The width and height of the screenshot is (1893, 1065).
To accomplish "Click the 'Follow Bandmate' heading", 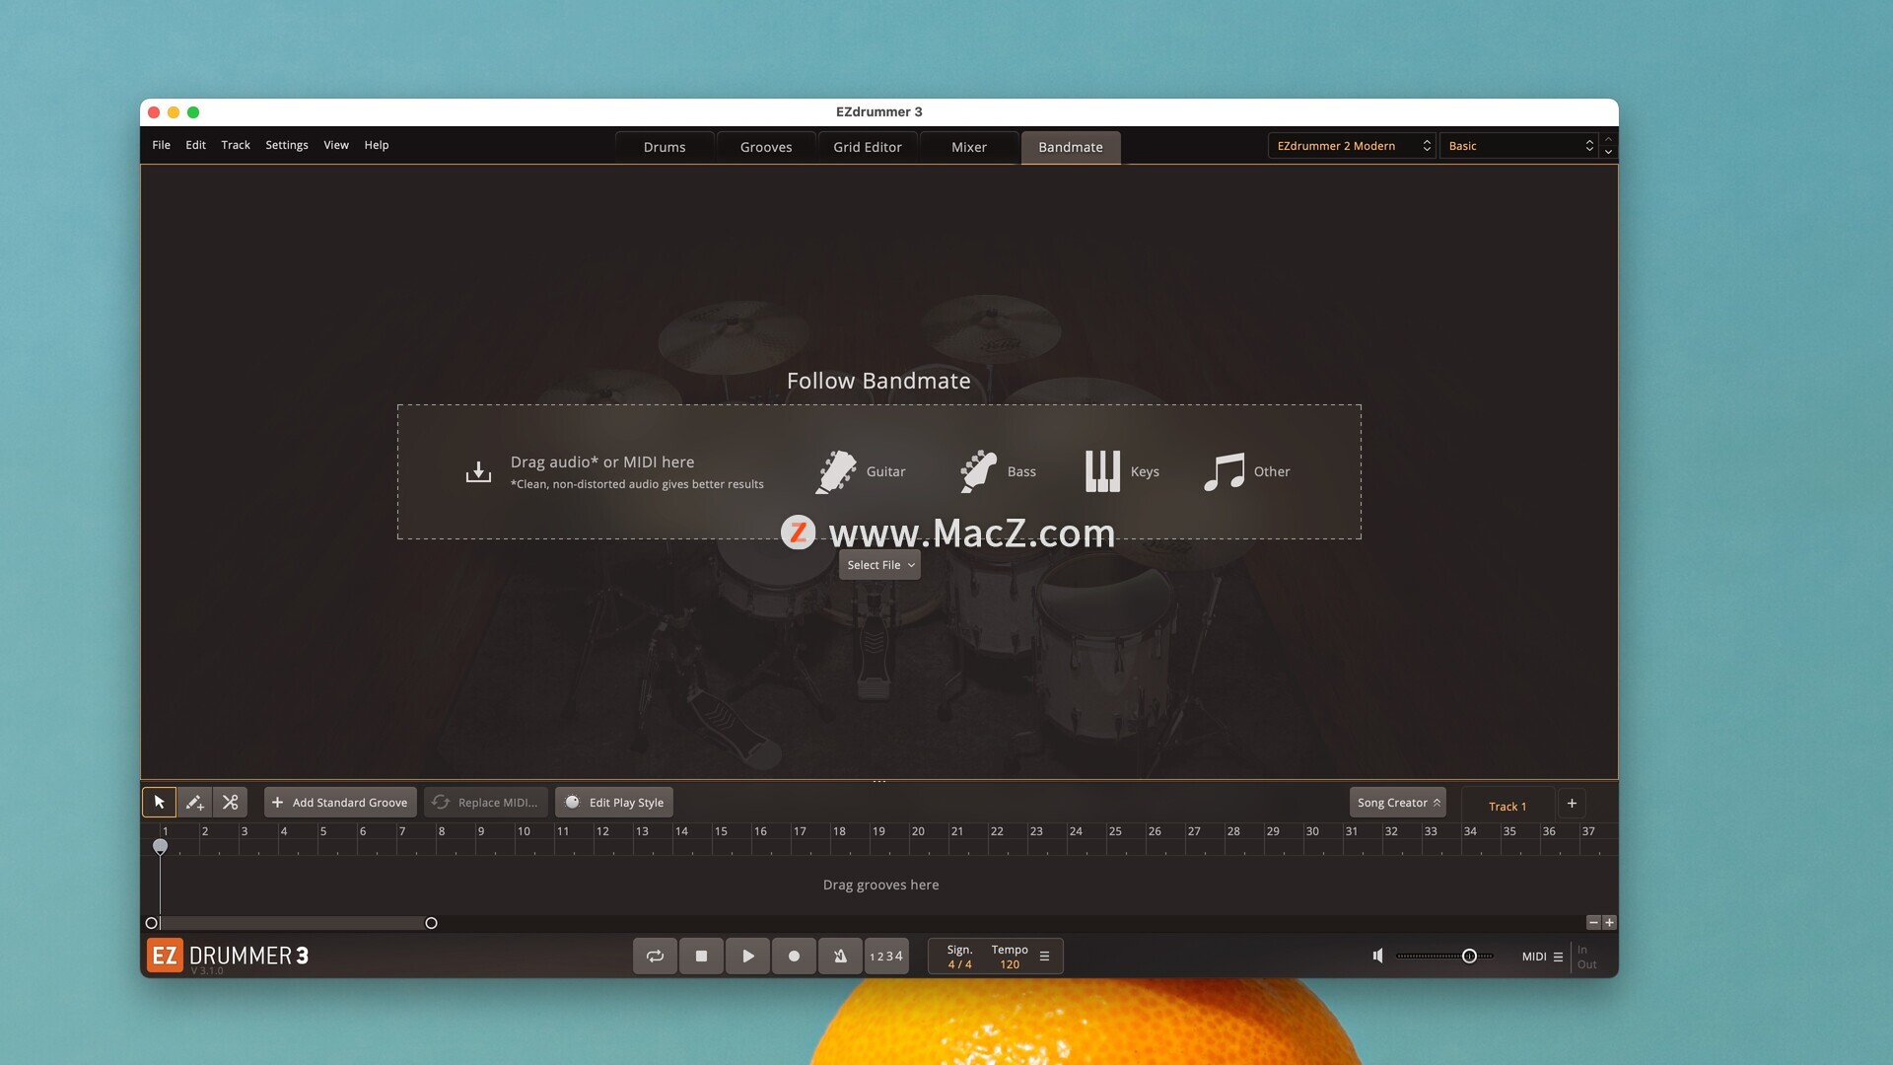I will [878, 381].
